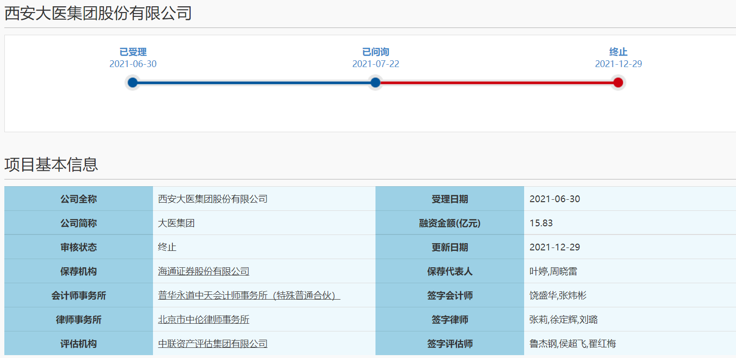Click the blue progress segment after 已受理
This screenshot has width=736, height=358.
[254, 83]
